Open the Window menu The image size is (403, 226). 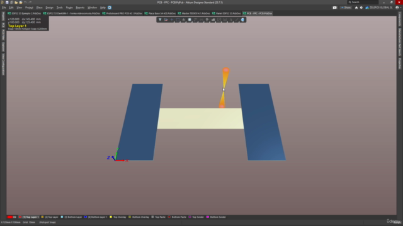[x=93, y=8]
